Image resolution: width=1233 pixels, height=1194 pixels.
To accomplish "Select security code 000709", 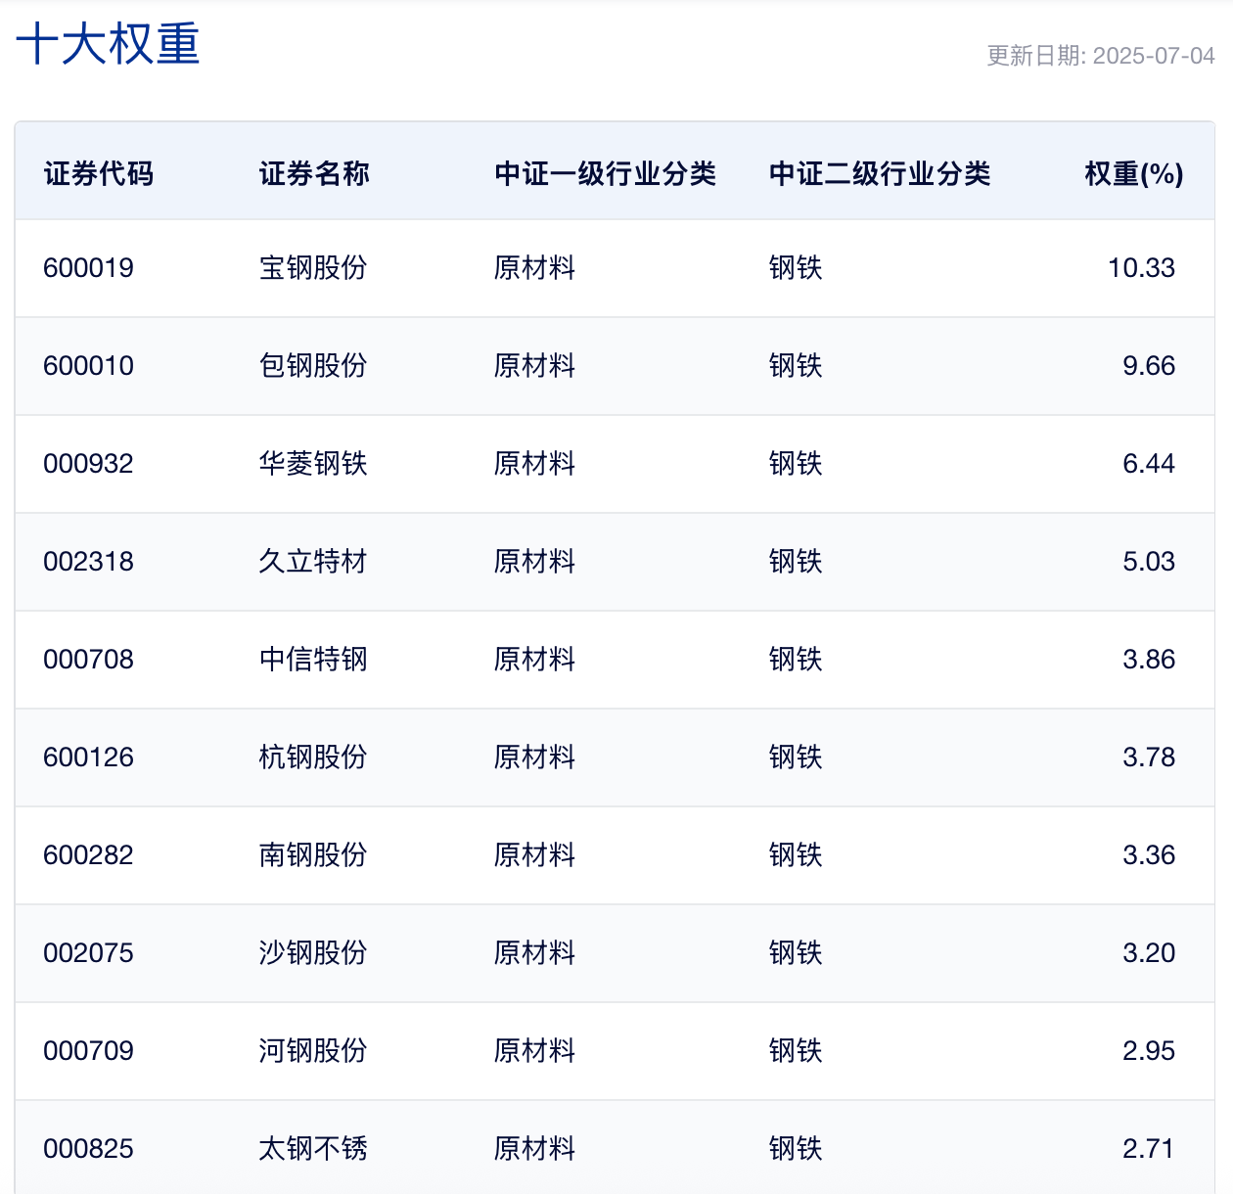I will tap(89, 1051).
